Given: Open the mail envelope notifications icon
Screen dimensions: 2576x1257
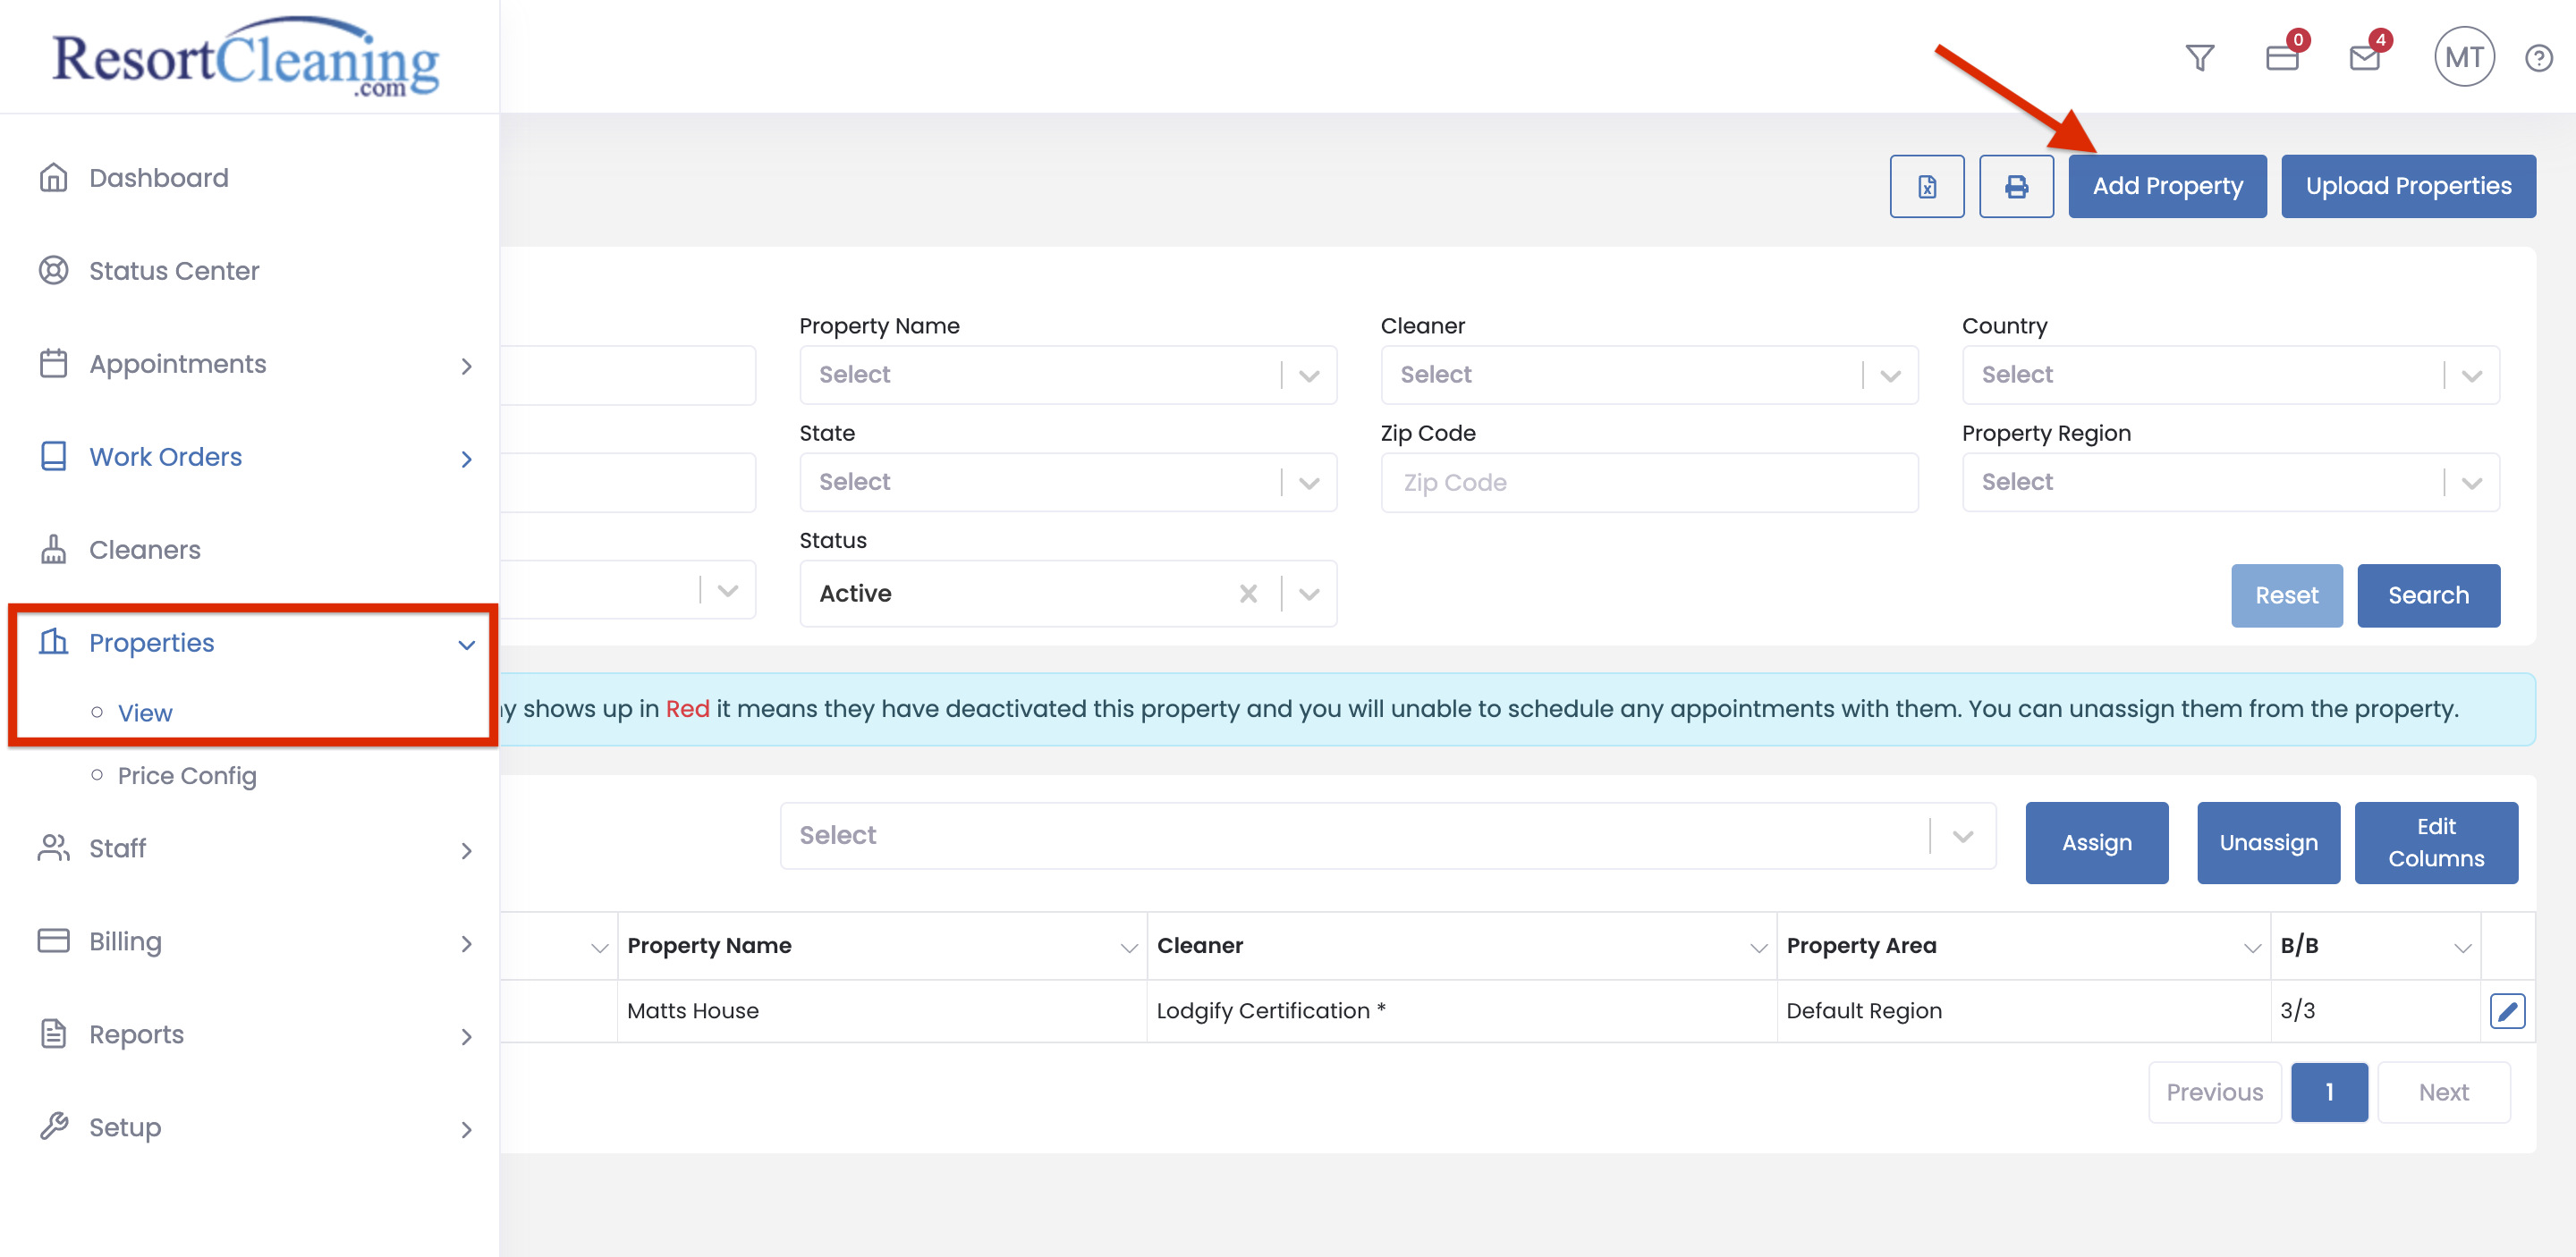Looking at the screenshot, I should (2364, 58).
